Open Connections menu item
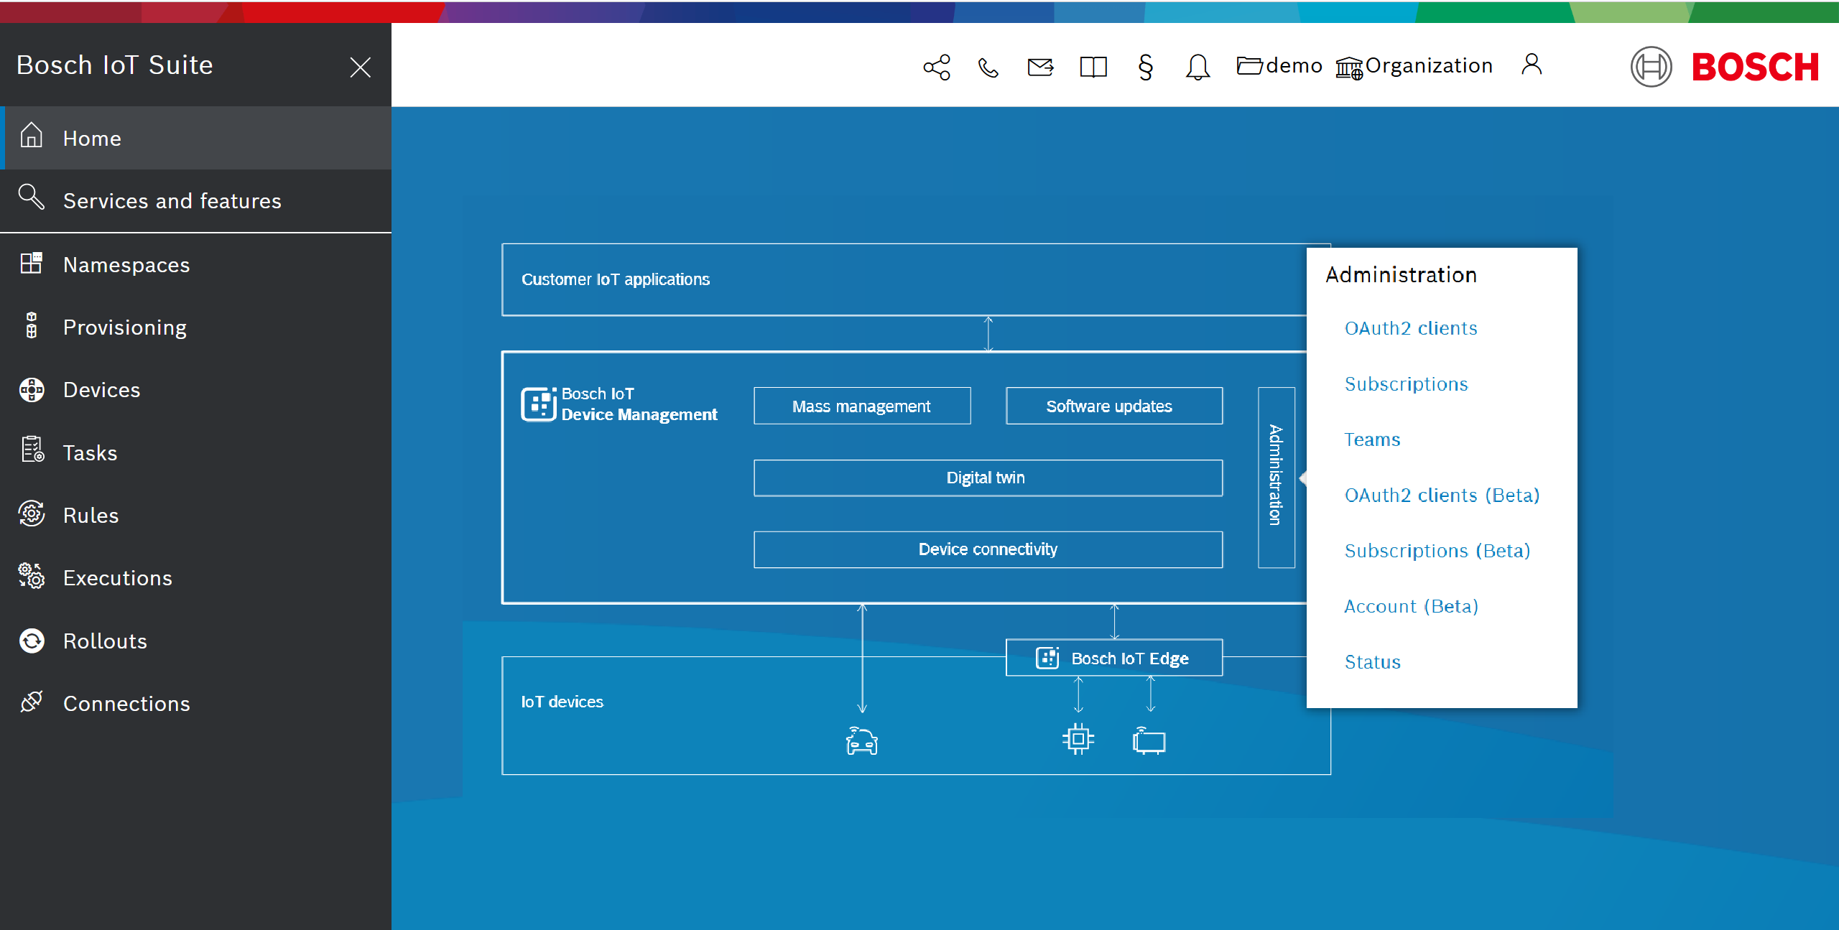This screenshot has height=930, width=1839. point(195,704)
